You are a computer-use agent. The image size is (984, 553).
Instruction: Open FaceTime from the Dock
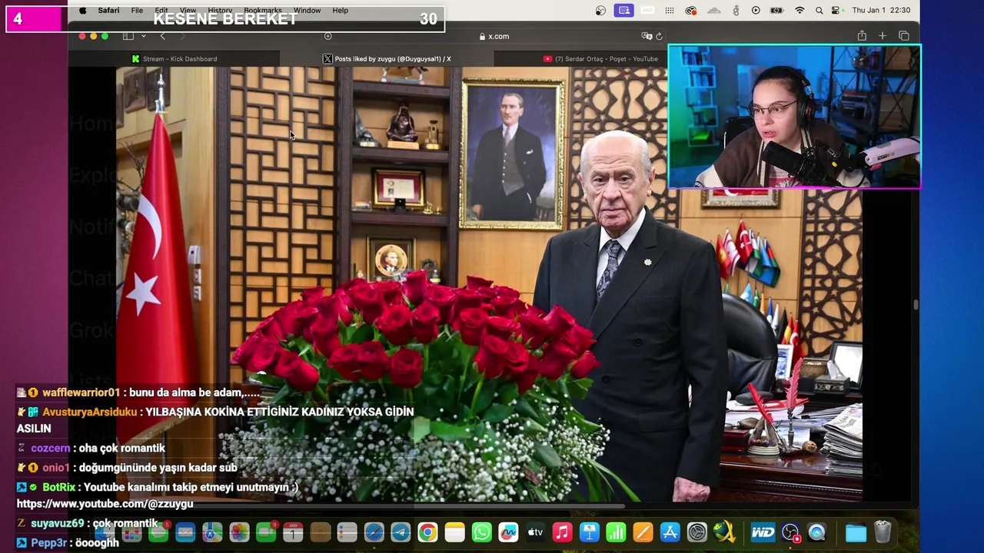266,532
